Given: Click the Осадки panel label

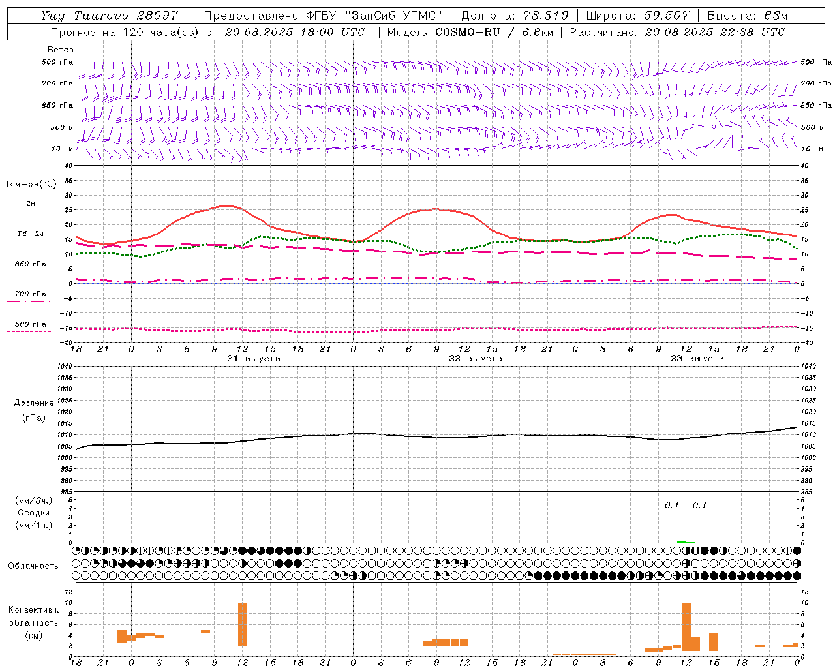Looking at the screenshot, I should point(34,513).
